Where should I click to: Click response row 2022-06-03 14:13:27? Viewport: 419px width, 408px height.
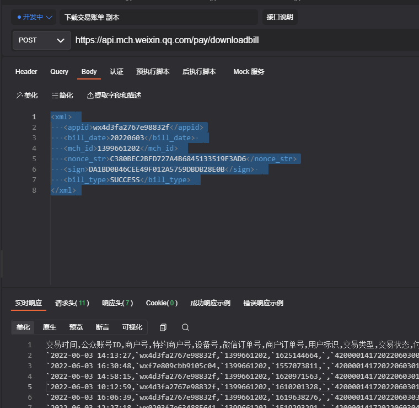tap(232, 356)
